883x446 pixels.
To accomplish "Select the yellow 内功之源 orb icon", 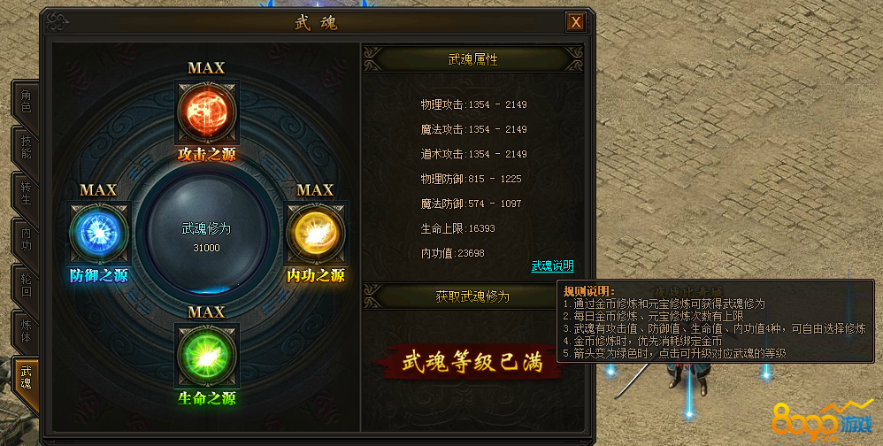I will point(315,233).
